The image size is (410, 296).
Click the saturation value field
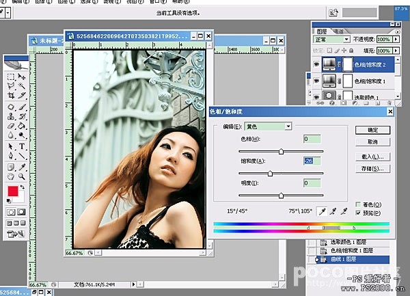(x=312, y=161)
